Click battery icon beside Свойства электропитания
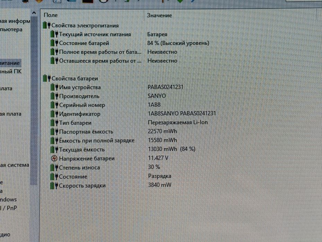This screenshot has height=242, width=322. click(x=46, y=25)
